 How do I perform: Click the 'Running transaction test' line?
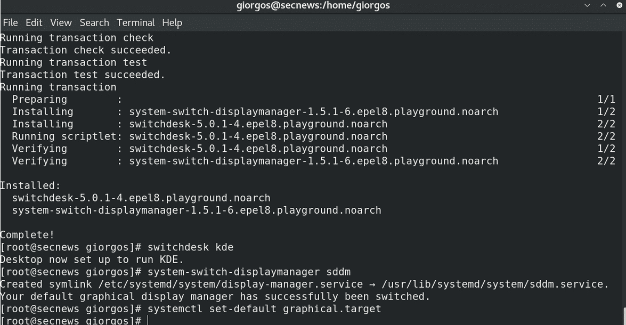point(74,62)
